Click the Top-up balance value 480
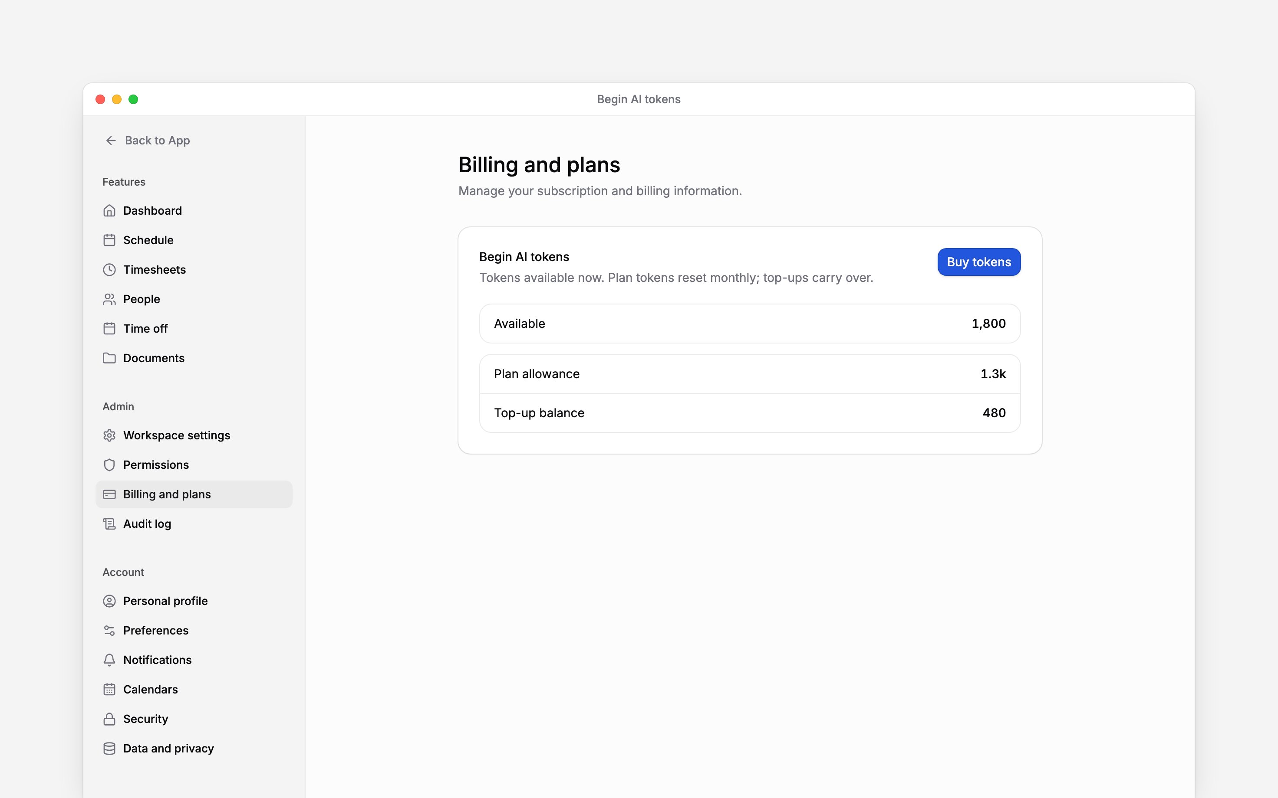The width and height of the screenshot is (1278, 798). coord(994,413)
